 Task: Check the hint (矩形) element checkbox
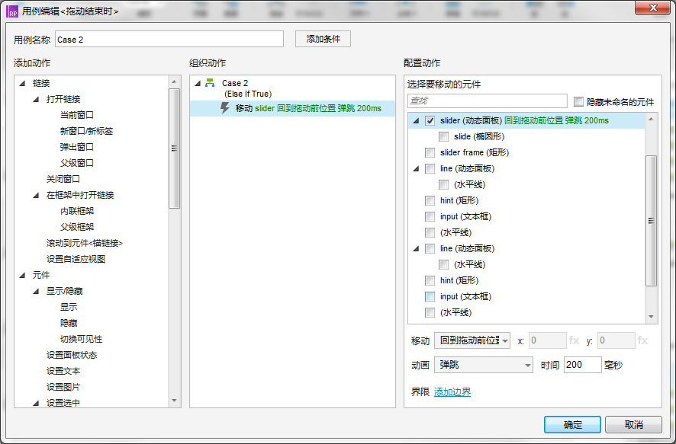coord(429,200)
